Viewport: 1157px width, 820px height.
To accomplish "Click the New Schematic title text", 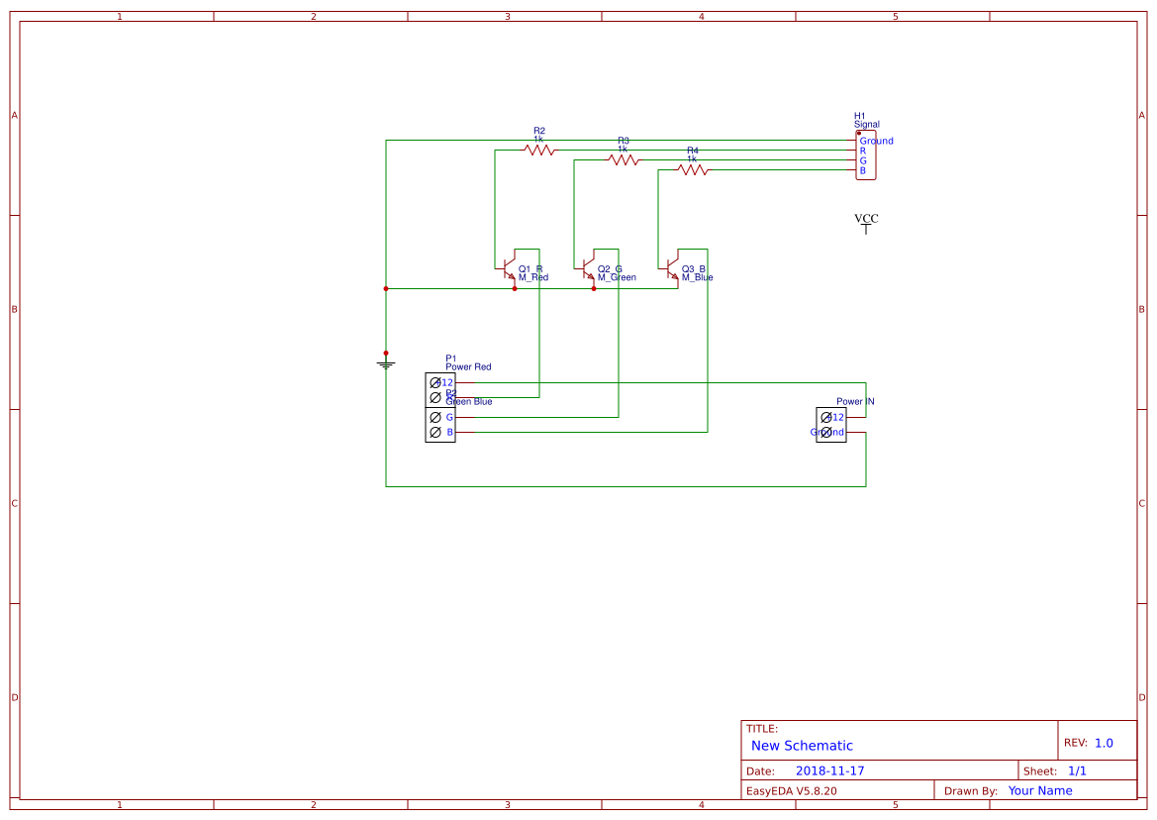I will tap(802, 745).
